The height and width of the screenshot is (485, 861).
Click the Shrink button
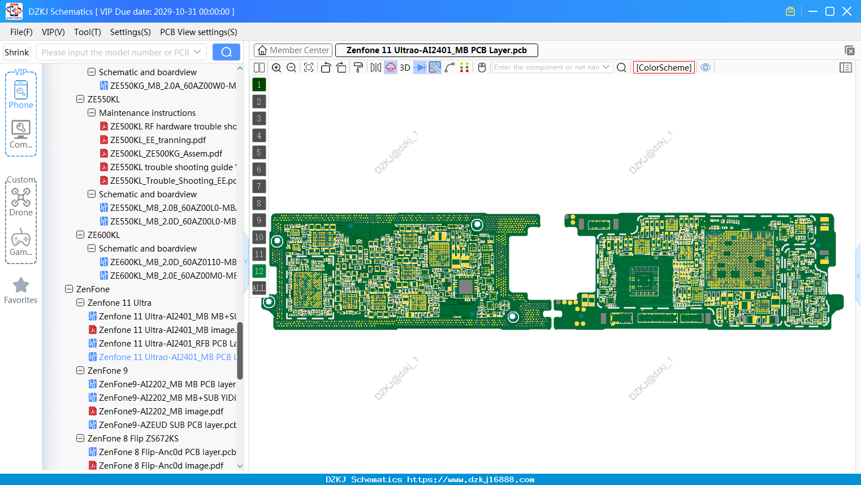pyautogui.click(x=17, y=53)
